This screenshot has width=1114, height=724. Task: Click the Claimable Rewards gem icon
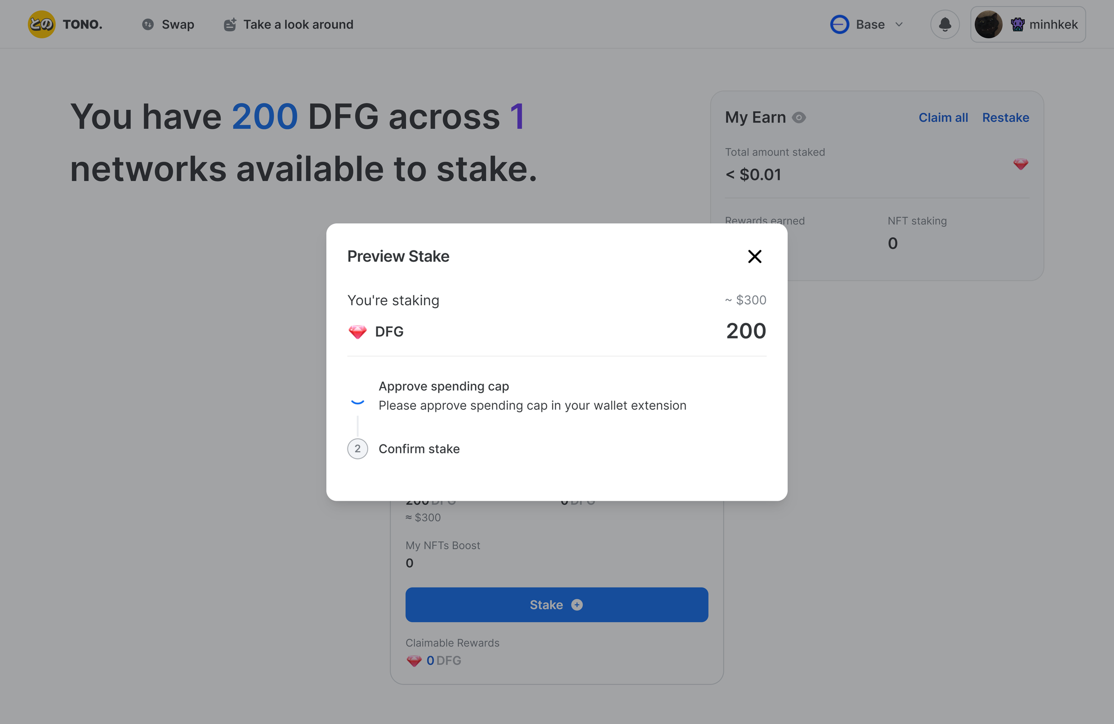coord(414,661)
